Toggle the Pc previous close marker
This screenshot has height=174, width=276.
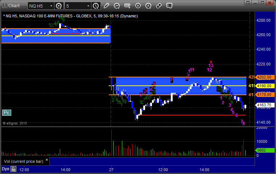click(7, 113)
